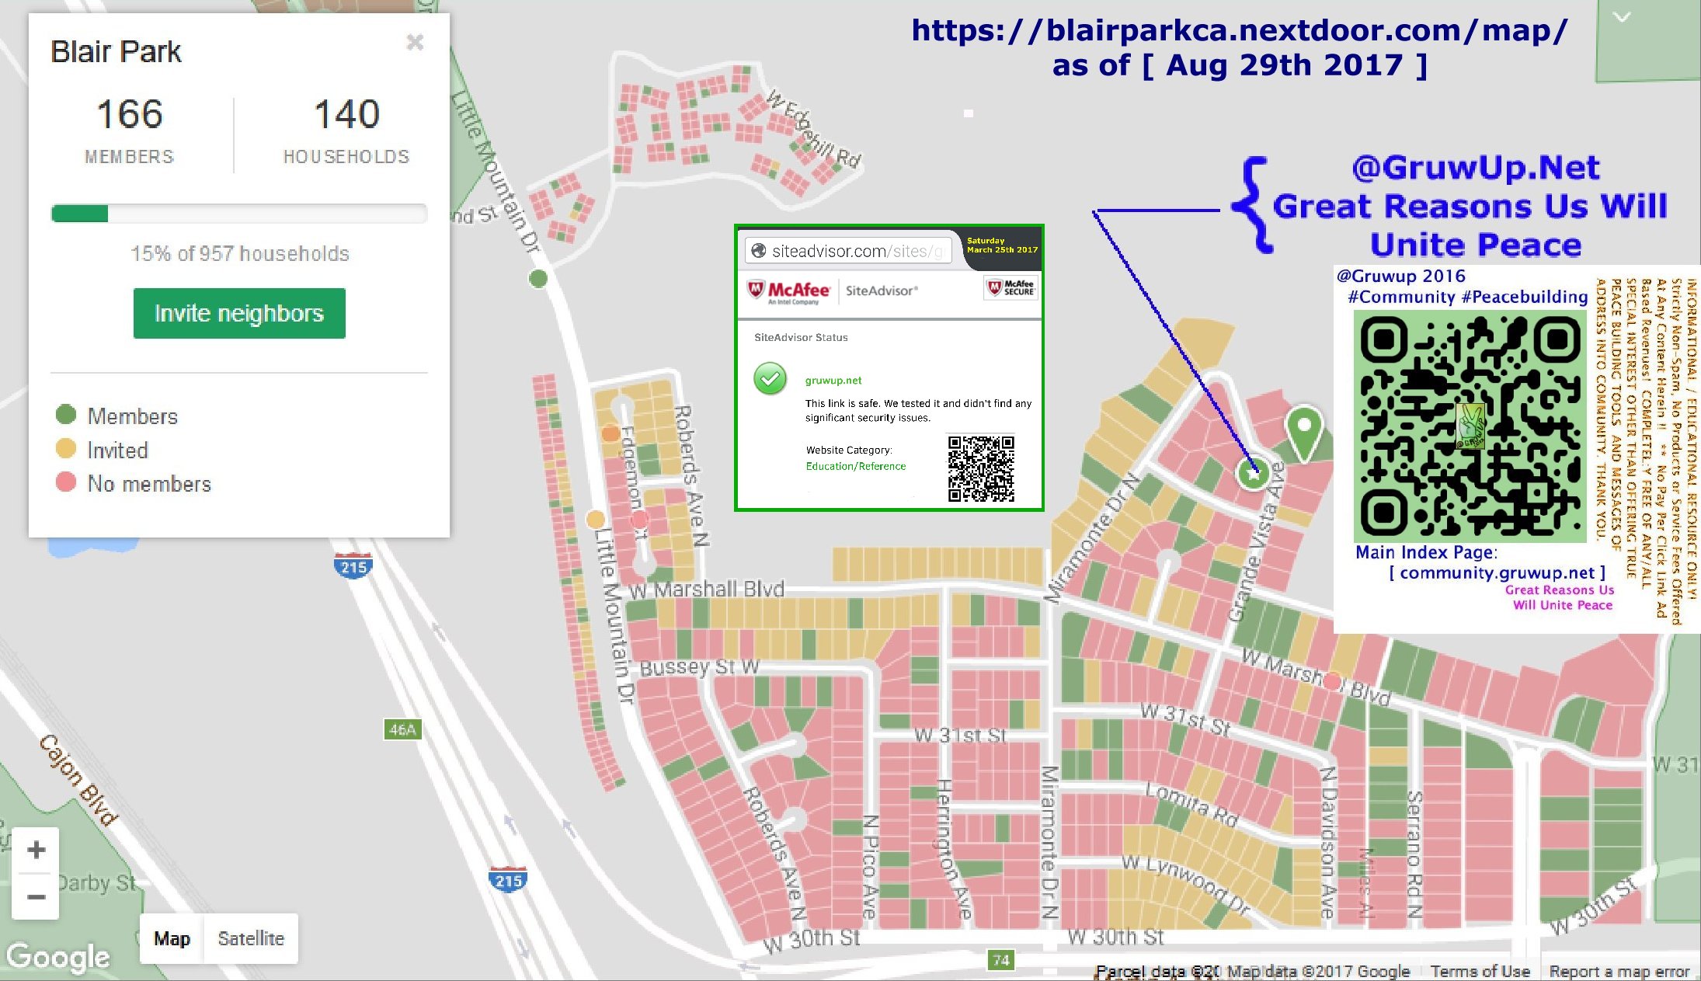This screenshot has width=1701, height=981.
Task: Click the pink No members legend dot
Action: coord(66,482)
